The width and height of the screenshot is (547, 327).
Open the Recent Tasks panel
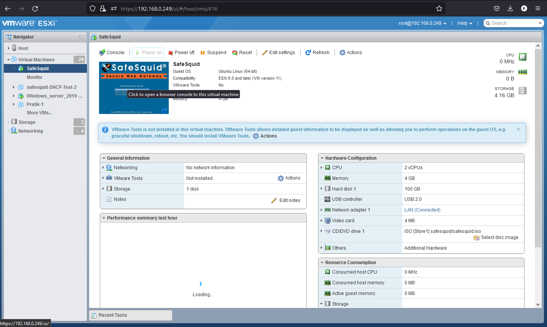click(131, 315)
